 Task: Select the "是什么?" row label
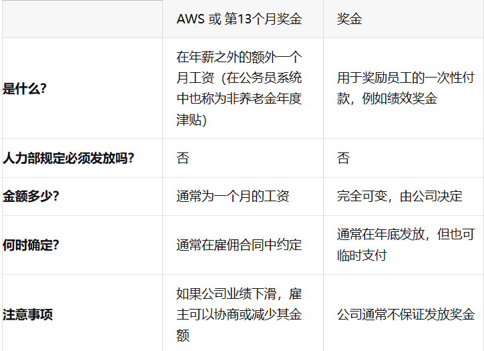tap(25, 88)
